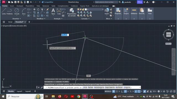This screenshot has width=177, height=99.
Task: Click the Fillet tool in Modificar
Action: click(42, 13)
